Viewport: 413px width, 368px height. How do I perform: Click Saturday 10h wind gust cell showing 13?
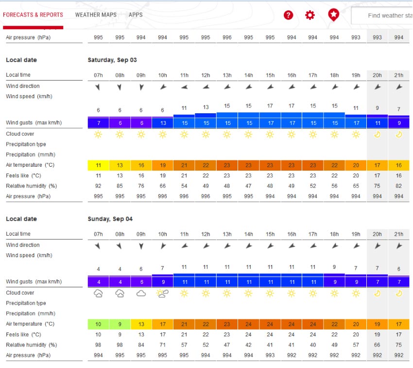[x=162, y=123]
